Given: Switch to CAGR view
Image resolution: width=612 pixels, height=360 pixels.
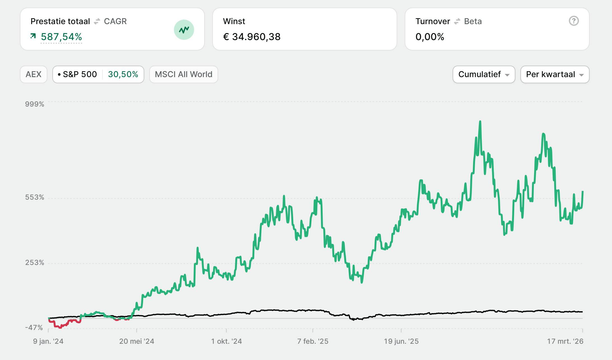Looking at the screenshot, I should 115,21.
